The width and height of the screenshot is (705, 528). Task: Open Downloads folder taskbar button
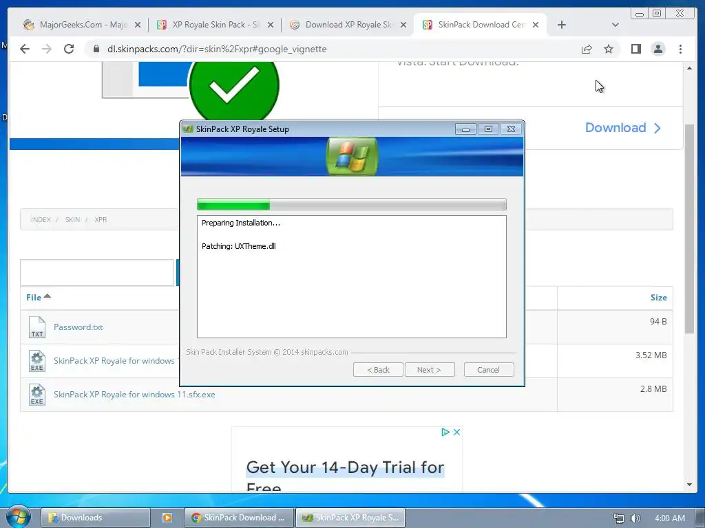95,518
